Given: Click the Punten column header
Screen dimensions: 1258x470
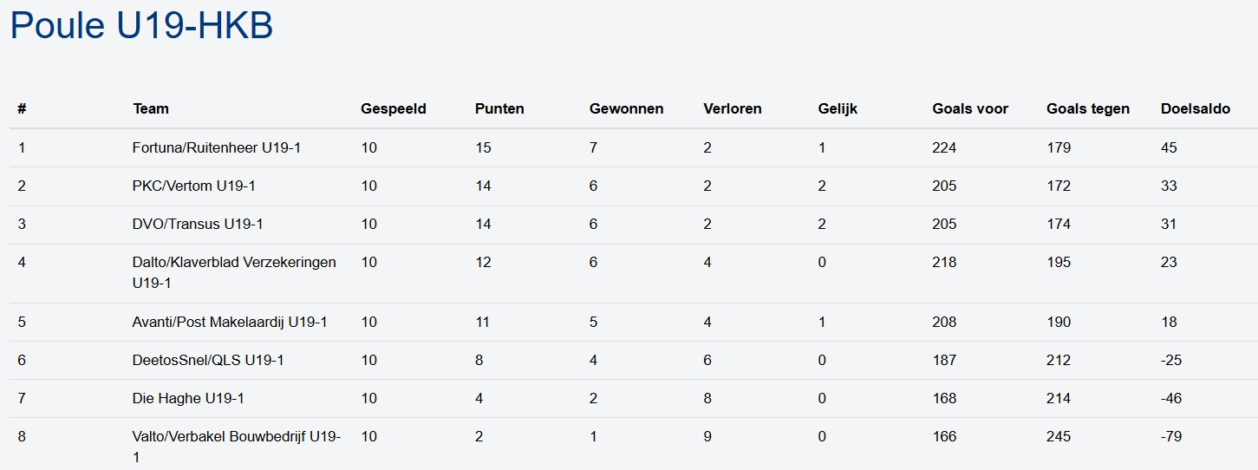Looking at the screenshot, I should coord(499,109).
